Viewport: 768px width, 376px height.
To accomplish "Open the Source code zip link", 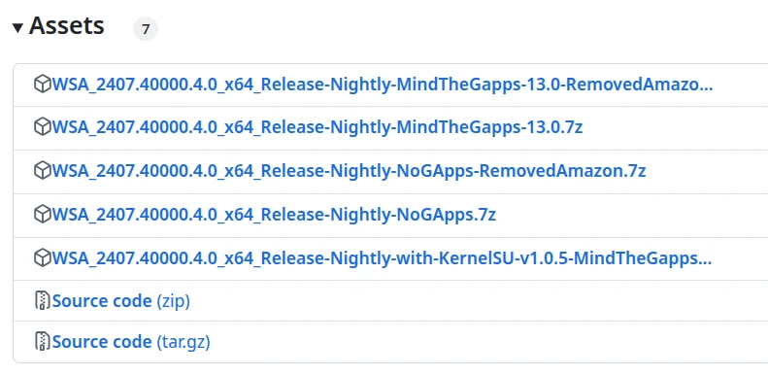I will [121, 301].
